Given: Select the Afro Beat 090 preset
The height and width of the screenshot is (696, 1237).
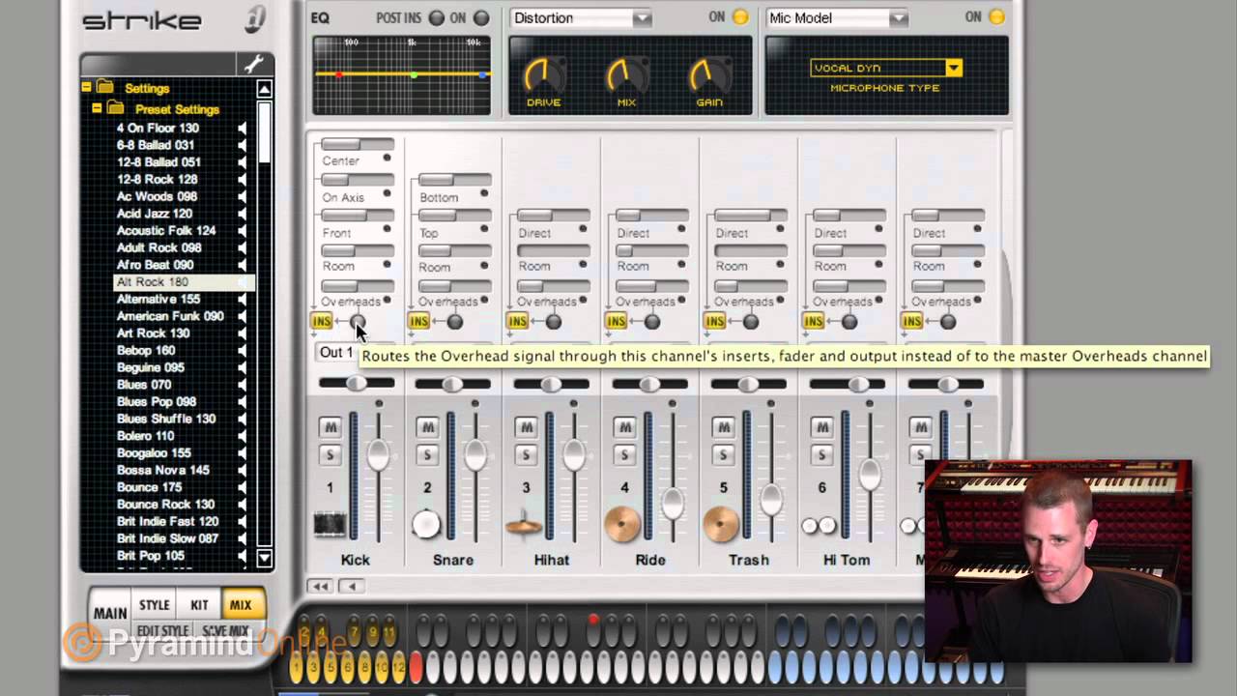Looking at the screenshot, I should click(155, 265).
